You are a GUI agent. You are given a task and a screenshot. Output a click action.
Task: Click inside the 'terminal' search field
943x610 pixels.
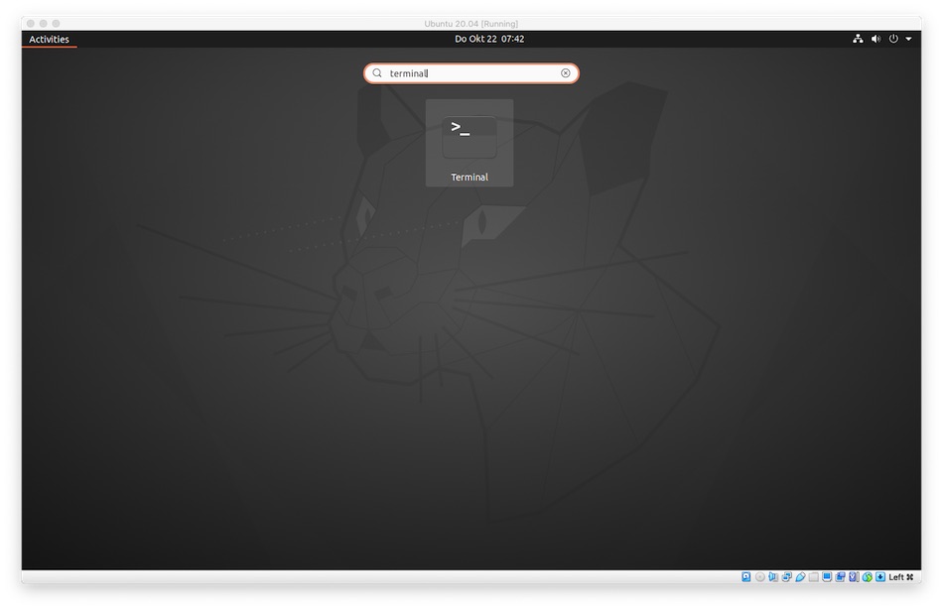467,73
